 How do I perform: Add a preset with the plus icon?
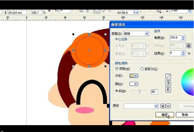point(163,106)
